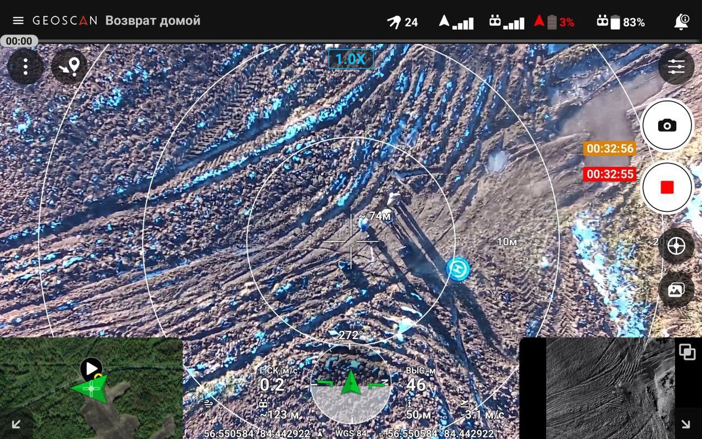Open the camera settings sliders button
Viewport: 702px width, 439px height.
pyautogui.click(x=676, y=66)
